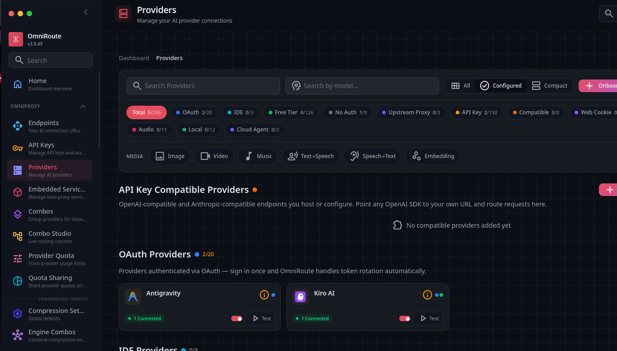Image resolution: width=617 pixels, height=351 pixels.
Task: Open Embedded Services in the sidebar
Action: point(49,193)
